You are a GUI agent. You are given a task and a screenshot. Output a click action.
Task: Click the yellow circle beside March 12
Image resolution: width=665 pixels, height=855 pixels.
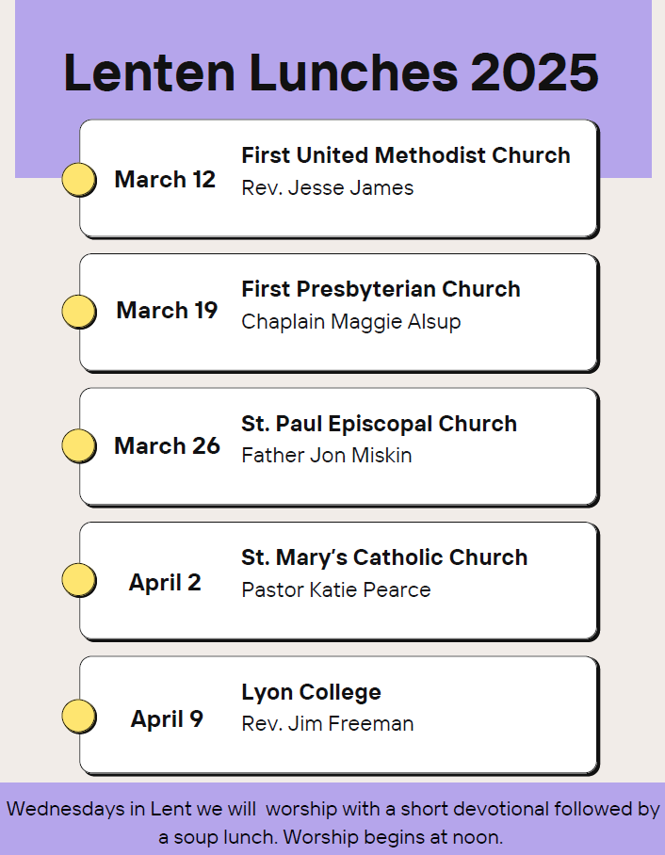click(79, 179)
